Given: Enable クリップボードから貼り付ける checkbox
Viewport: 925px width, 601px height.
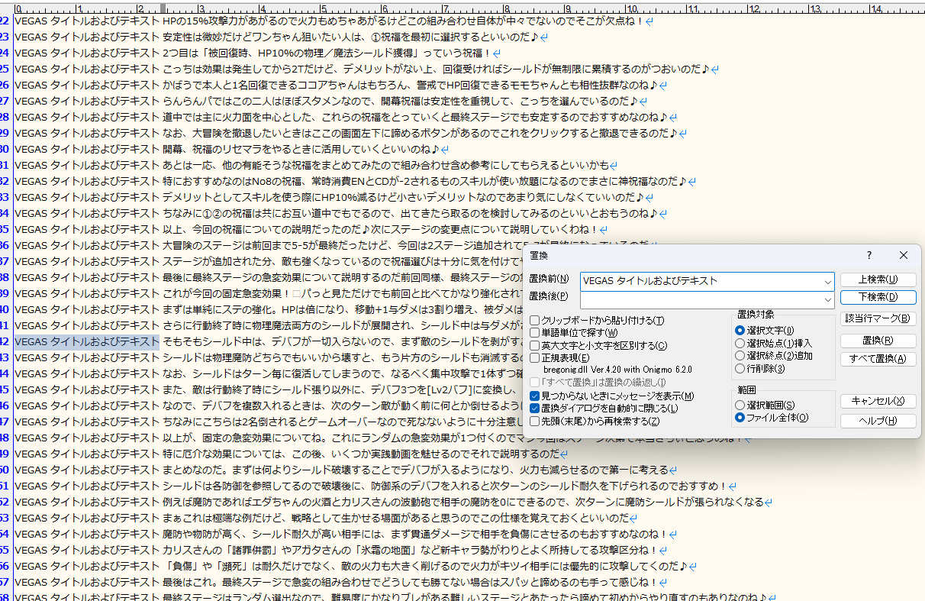Looking at the screenshot, I should click(x=598, y=321).
